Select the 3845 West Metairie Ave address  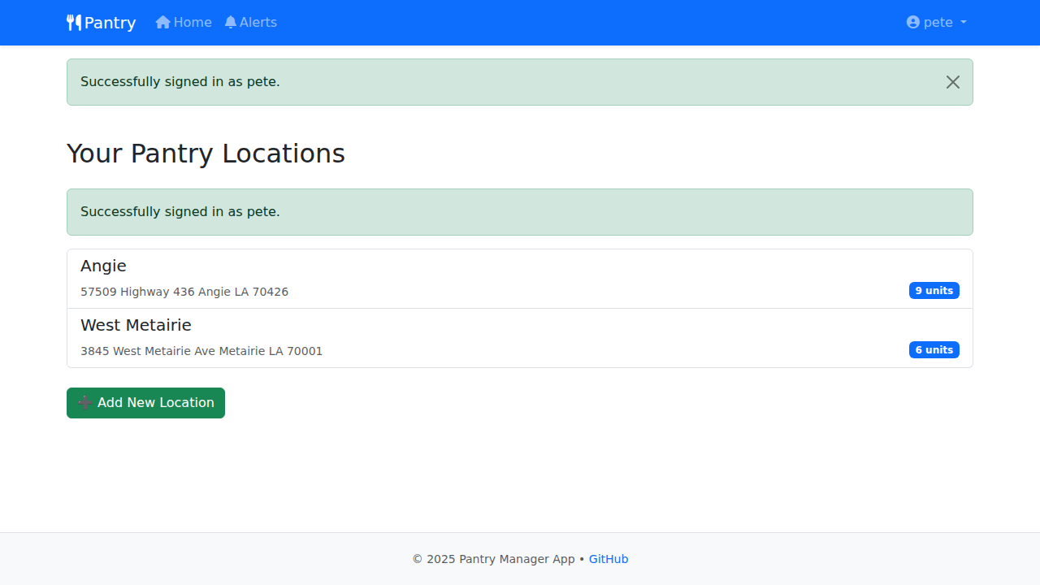(x=201, y=351)
